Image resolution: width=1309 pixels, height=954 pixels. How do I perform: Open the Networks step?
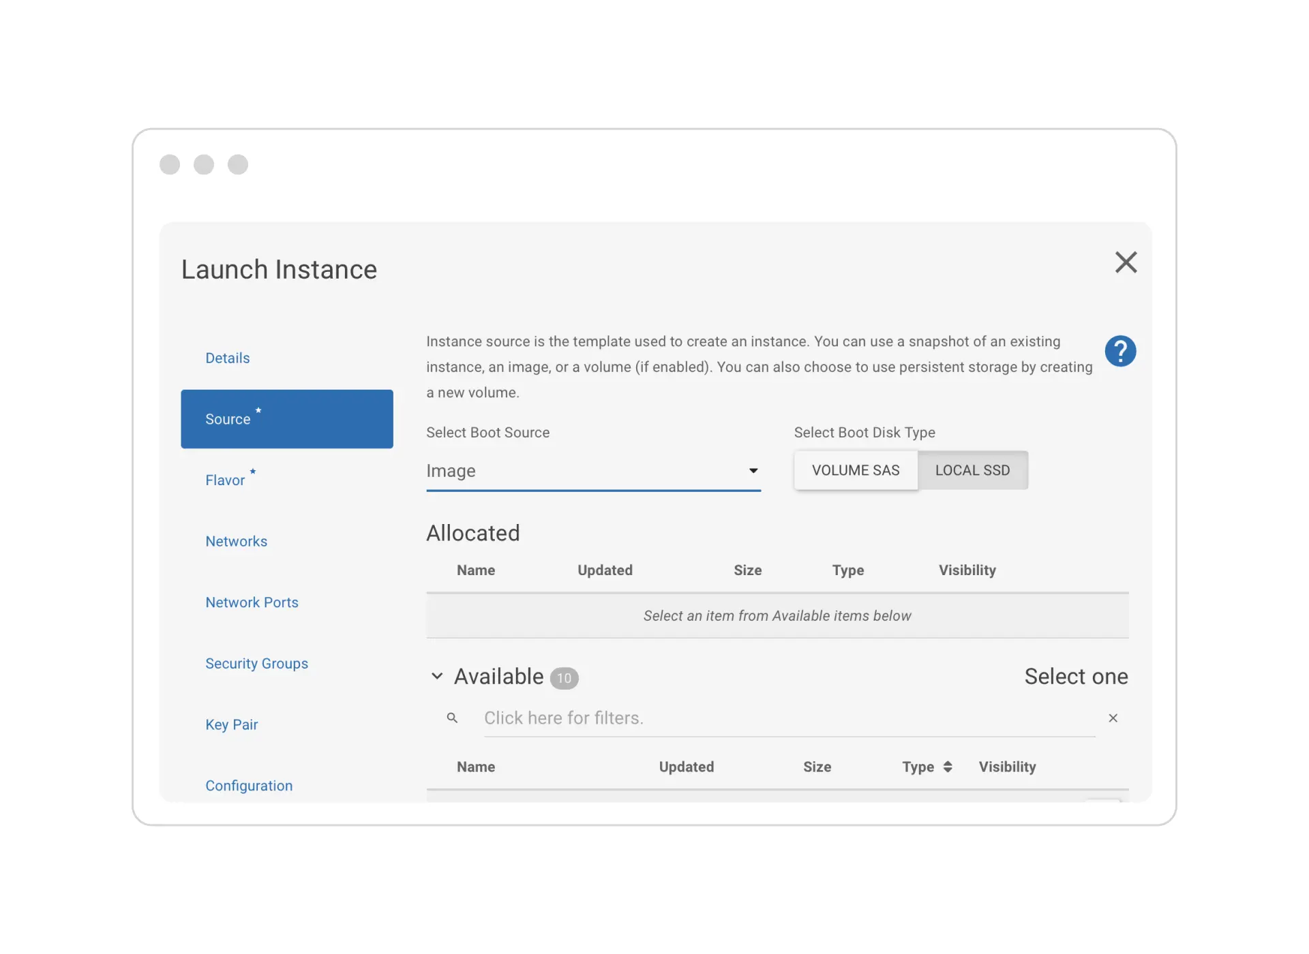point(237,541)
